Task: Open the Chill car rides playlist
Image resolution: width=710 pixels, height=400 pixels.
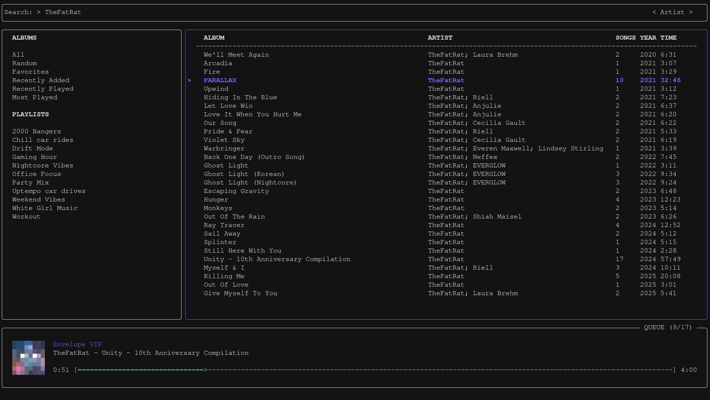Action: (43, 140)
